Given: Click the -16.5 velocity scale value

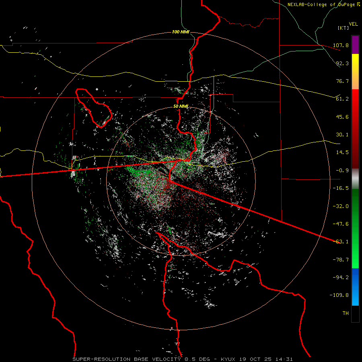Looking at the screenshot, I should [x=341, y=188].
